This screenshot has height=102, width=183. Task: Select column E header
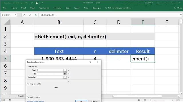click(143, 22)
